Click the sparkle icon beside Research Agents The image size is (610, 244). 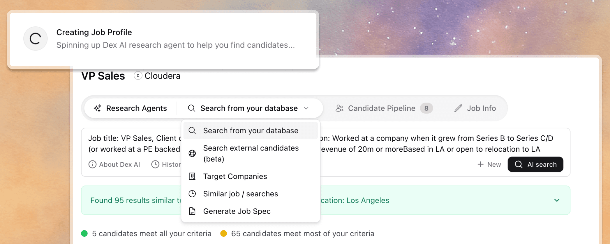pos(97,108)
